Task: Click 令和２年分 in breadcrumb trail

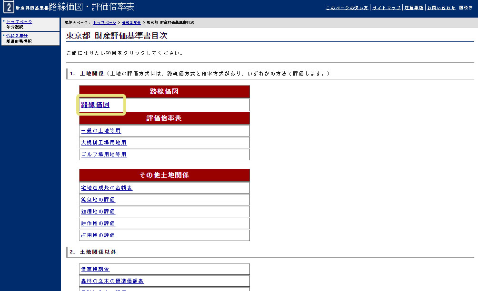Action: point(131,23)
